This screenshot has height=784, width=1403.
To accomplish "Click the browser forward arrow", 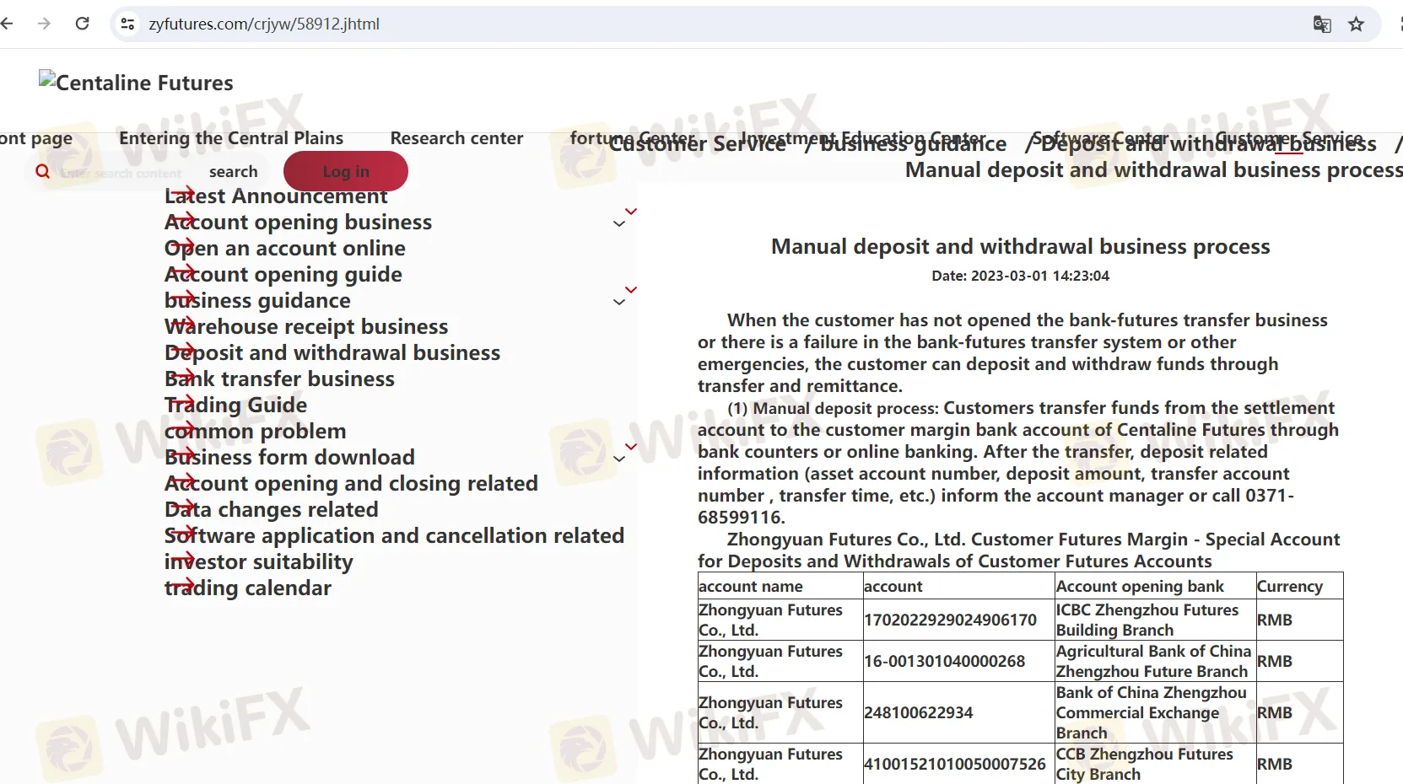I will tap(45, 24).
